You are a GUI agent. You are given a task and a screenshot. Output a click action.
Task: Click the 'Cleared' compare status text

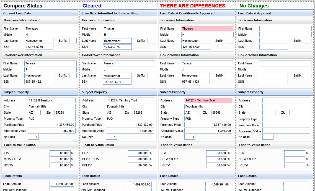(x=92, y=6)
